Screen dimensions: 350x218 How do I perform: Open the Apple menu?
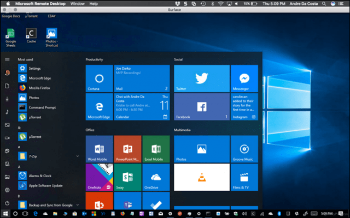(8, 4)
